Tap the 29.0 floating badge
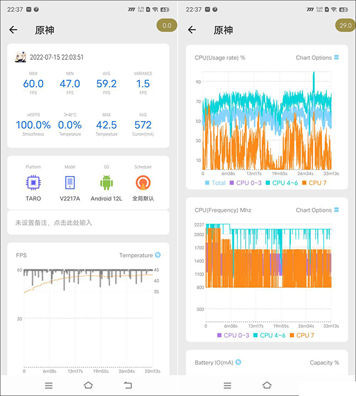 point(345,26)
